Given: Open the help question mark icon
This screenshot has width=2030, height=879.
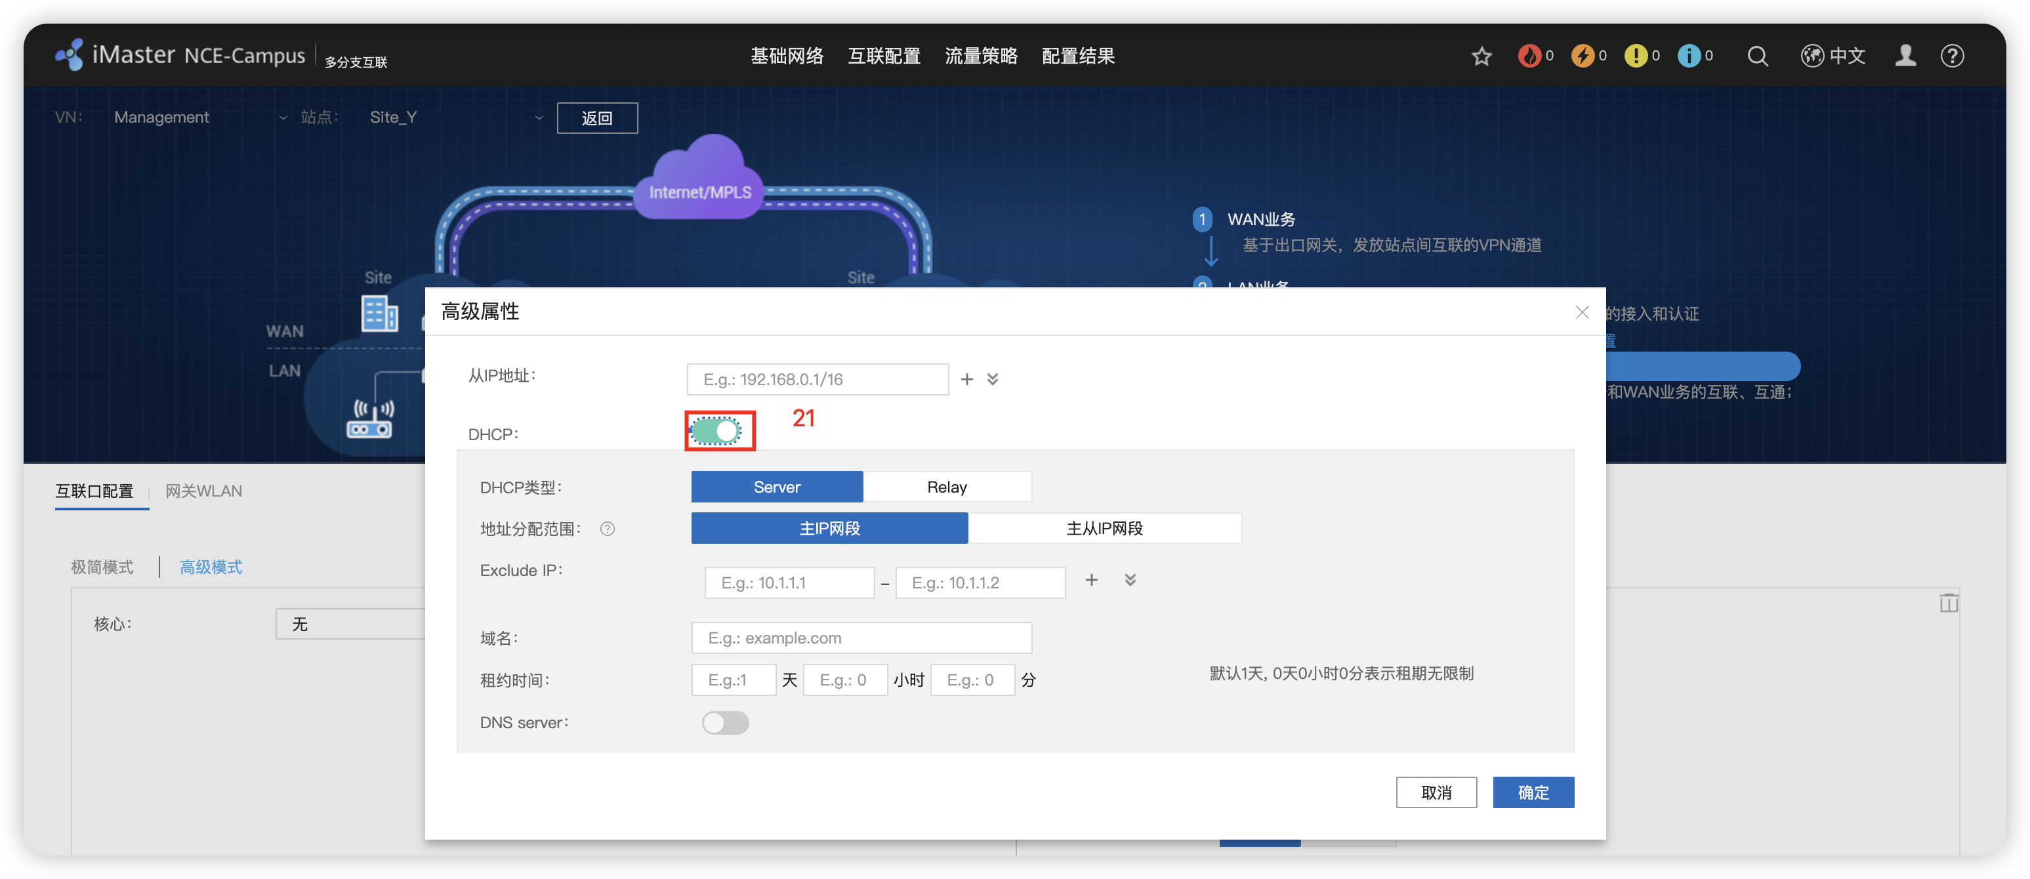Looking at the screenshot, I should tap(1953, 55).
